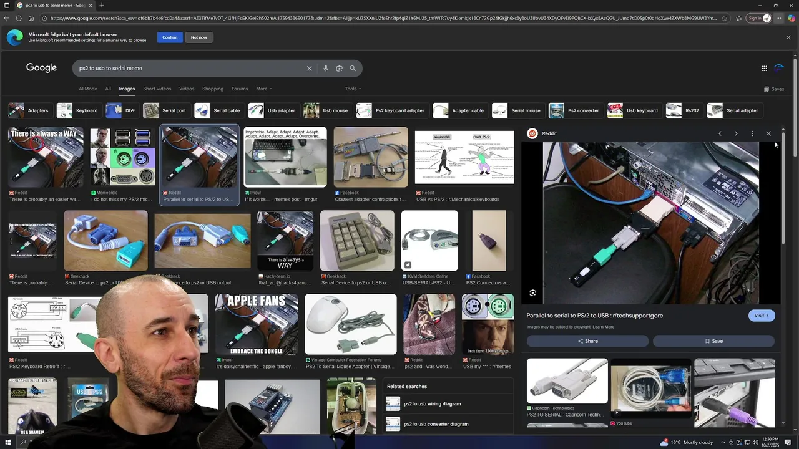
Task: Filter images by Serial port chip
Action: click(165, 110)
